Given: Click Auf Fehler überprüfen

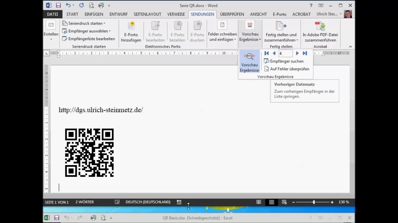Looking at the screenshot, I should 286,69.
